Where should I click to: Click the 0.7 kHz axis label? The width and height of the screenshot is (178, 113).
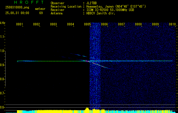click(2, 93)
